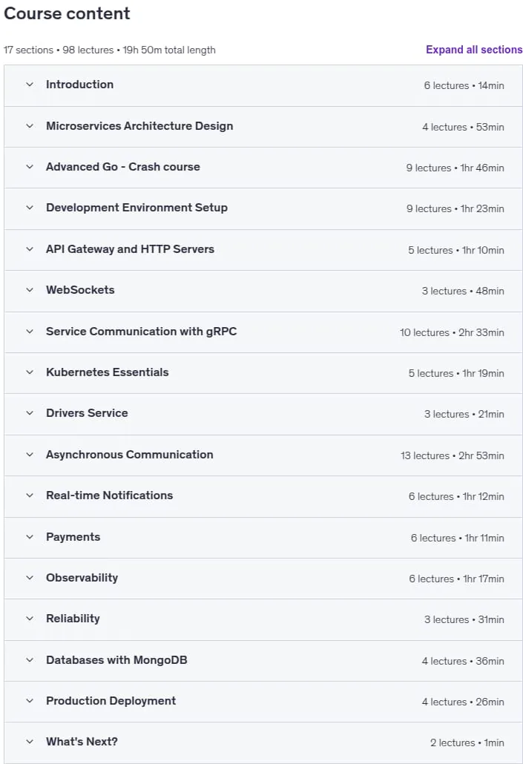The width and height of the screenshot is (523, 764).
Task: Select the Drivers Service section title
Action: coord(87,413)
